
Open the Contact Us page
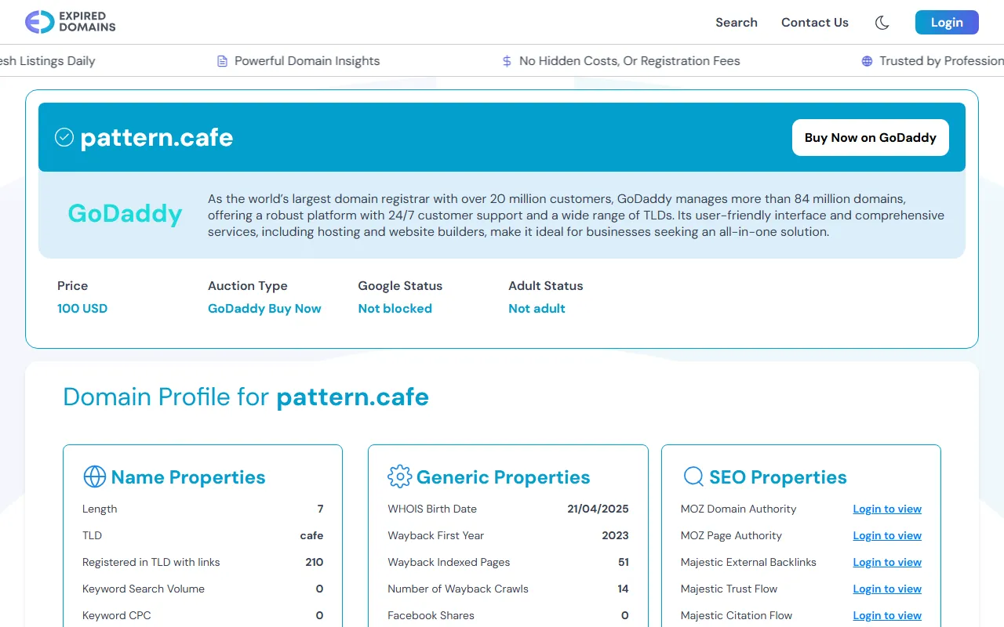[x=814, y=23]
